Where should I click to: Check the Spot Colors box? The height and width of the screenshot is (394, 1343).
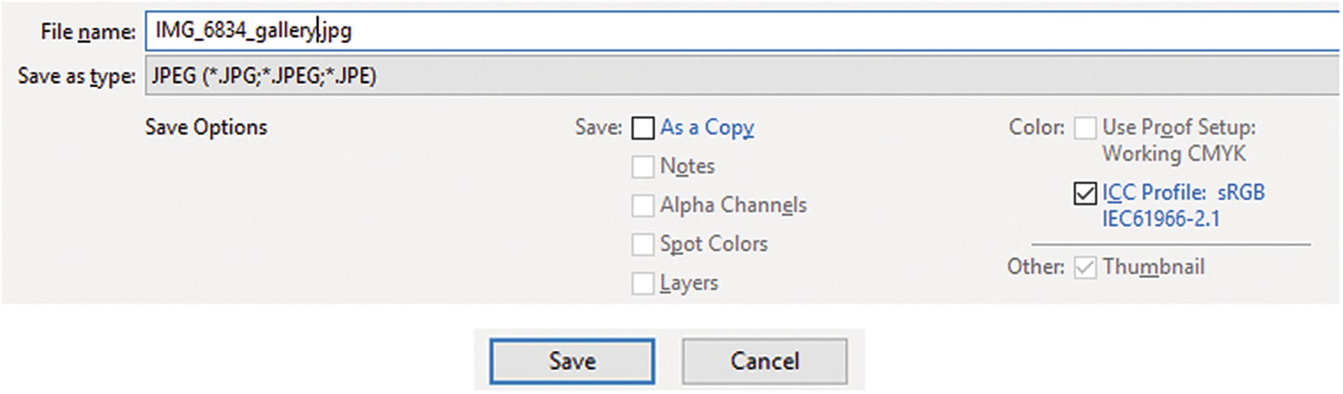coord(643,245)
